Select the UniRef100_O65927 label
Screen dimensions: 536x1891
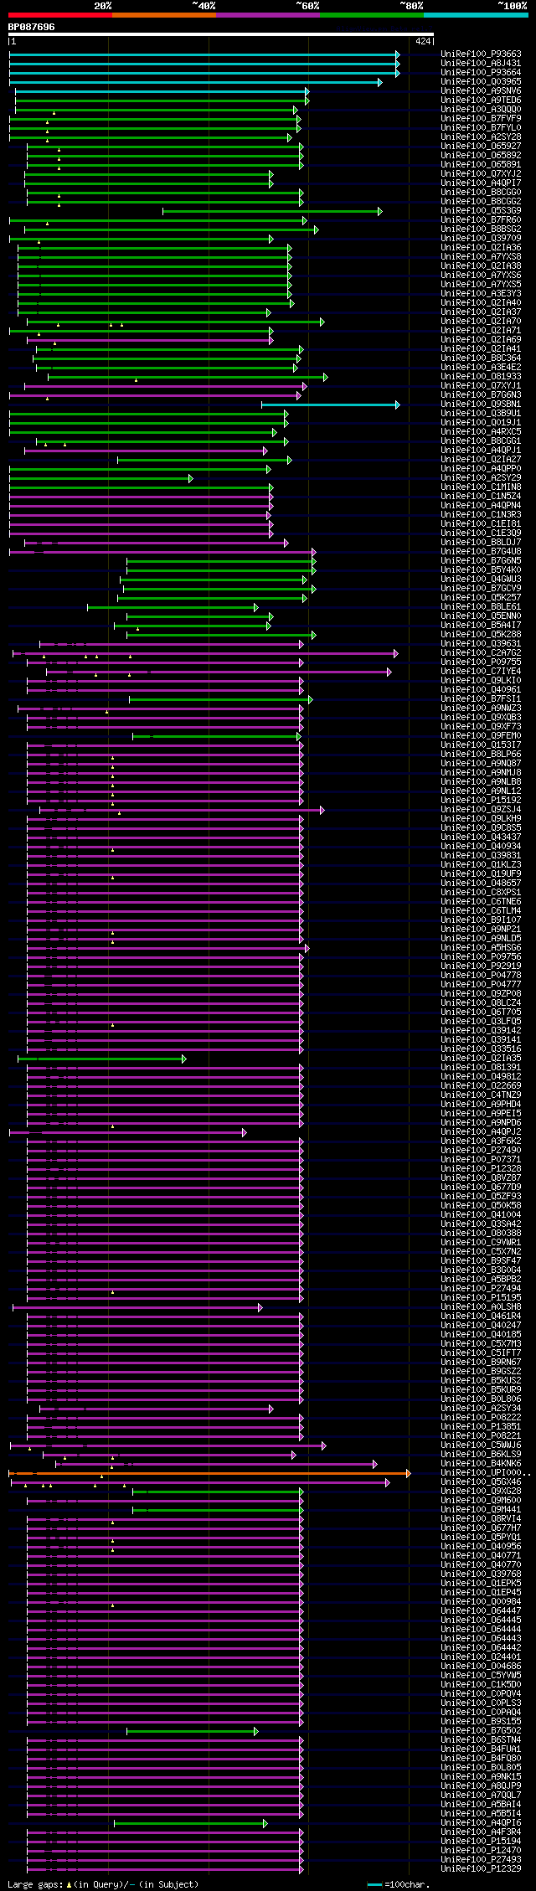[x=481, y=147]
